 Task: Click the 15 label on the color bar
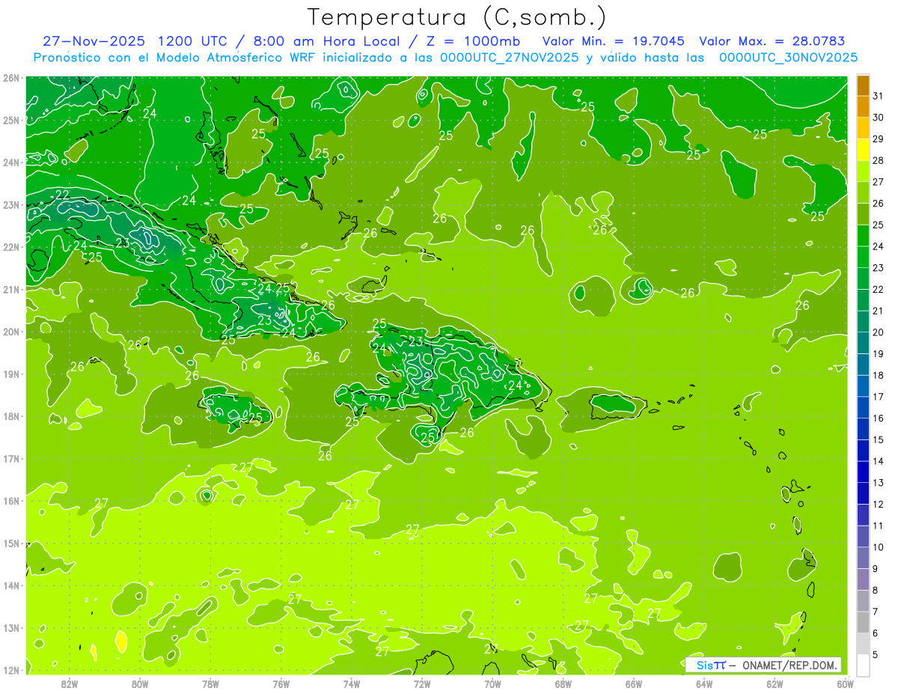click(x=879, y=440)
